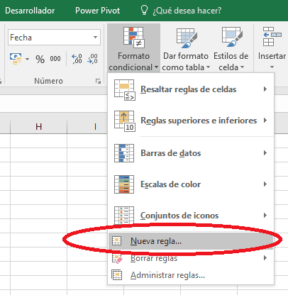This screenshot has height=295, width=288.
Task: Apply thousands separator style (000)
Action: pos(55,59)
